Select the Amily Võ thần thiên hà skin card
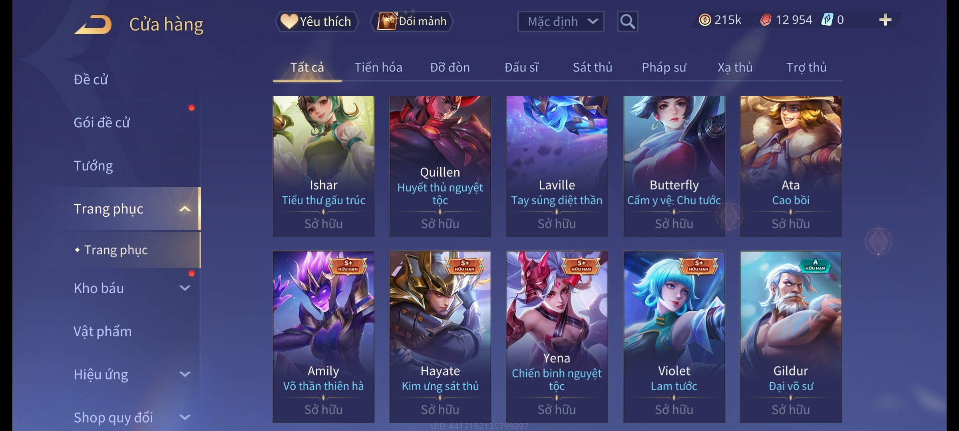This screenshot has width=959, height=431. click(x=324, y=337)
